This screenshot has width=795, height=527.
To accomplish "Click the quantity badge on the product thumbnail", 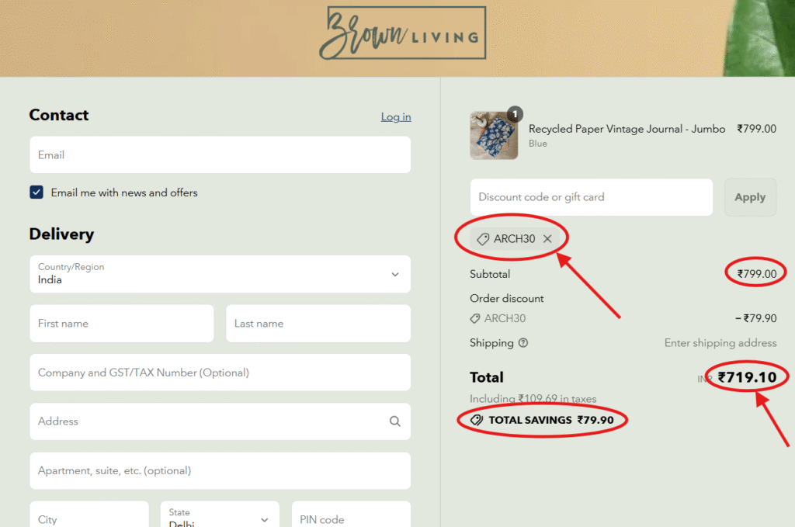I will click(x=515, y=113).
